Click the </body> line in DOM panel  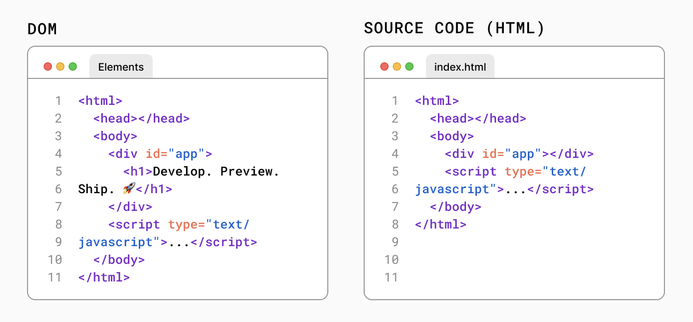click(x=119, y=260)
